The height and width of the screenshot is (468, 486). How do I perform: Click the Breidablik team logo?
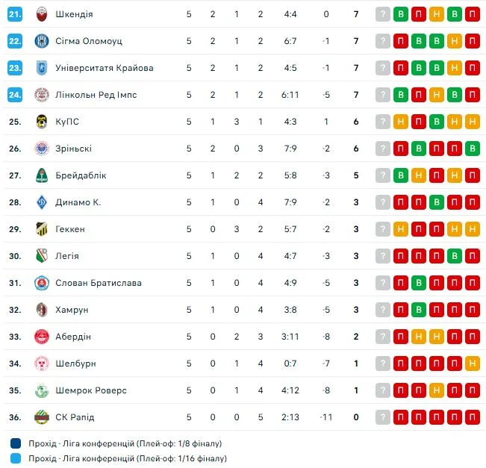(41, 175)
